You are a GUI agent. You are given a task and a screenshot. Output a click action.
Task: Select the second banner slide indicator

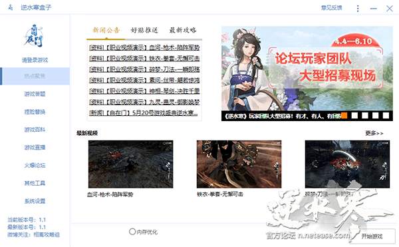click(354, 116)
